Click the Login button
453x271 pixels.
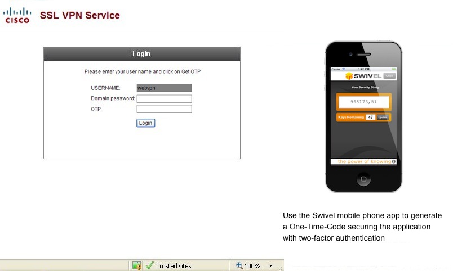[145, 123]
